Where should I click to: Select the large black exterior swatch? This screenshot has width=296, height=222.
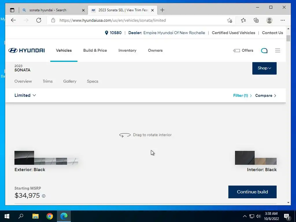tap(24, 158)
